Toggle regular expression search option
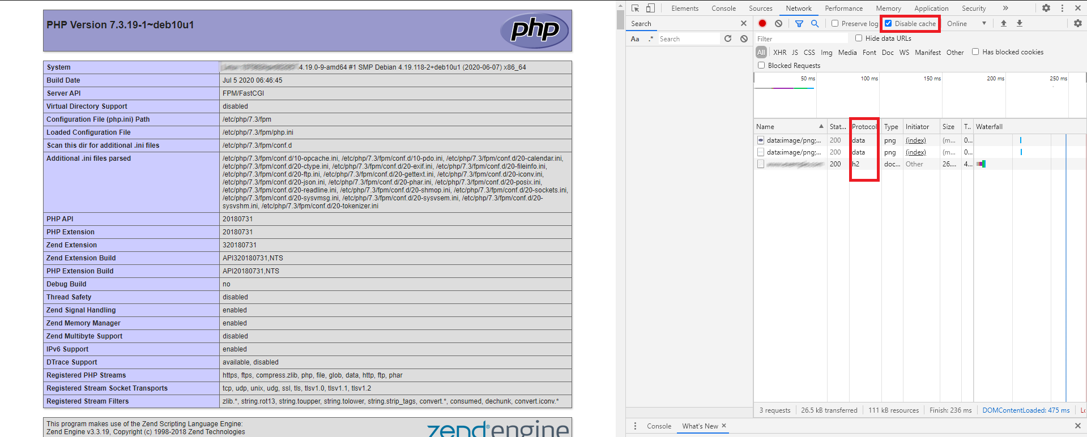Image resolution: width=1087 pixels, height=437 pixels. (x=651, y=38)
